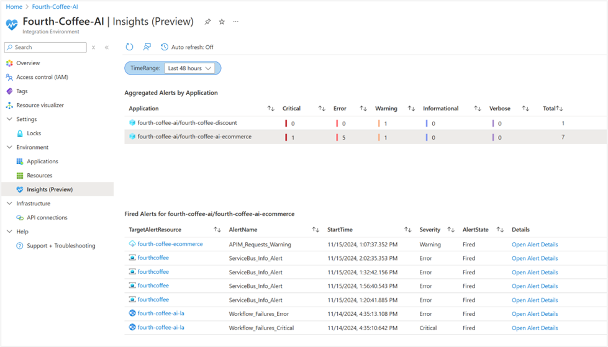Viewport: 608px width, 347px height.
Task: Open fourth-coffee-ai-la for Workflow_Failures_Error
Action: click(161, 313)
